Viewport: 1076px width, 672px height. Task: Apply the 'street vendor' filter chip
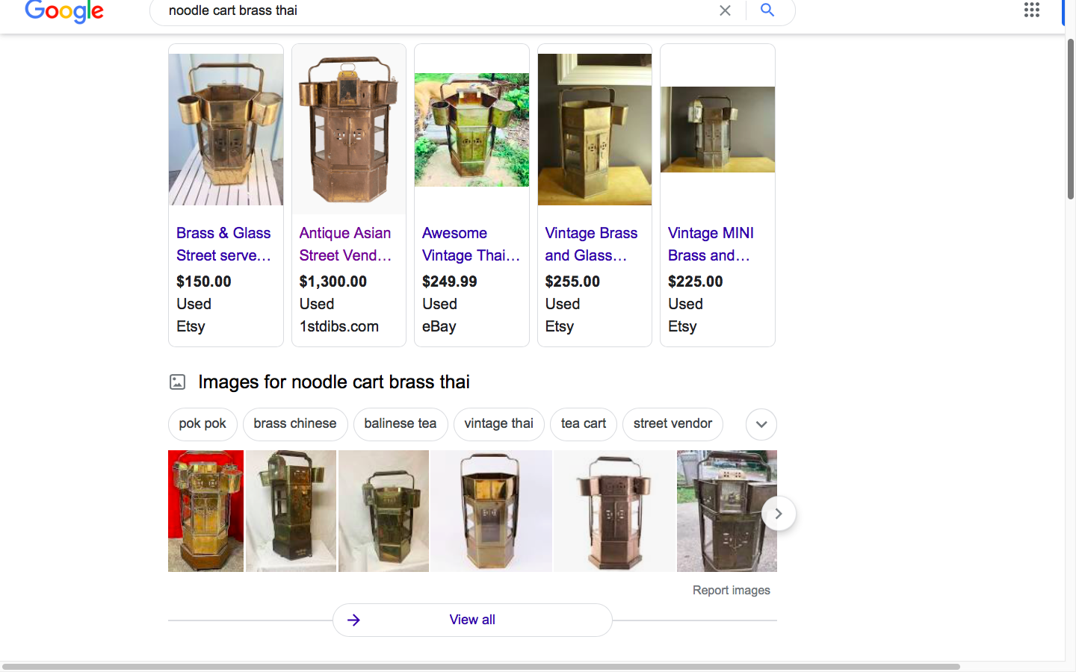click(x=672, y=423)
